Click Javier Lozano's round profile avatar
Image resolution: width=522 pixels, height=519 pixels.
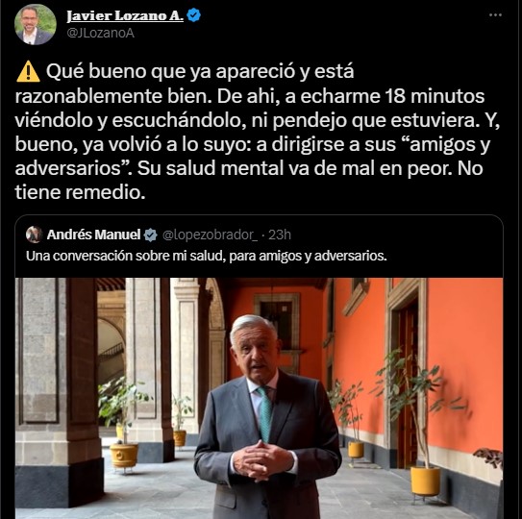click(x=36, y=24)
